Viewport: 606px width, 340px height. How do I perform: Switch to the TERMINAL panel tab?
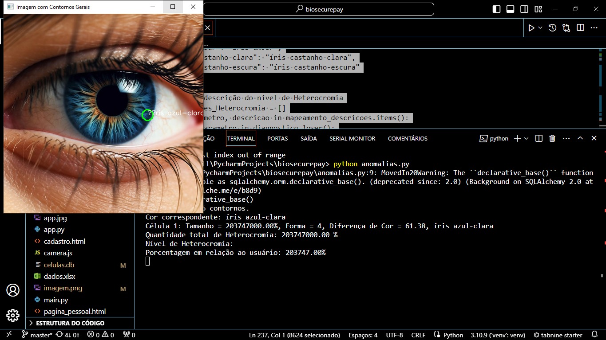(241, 138)
